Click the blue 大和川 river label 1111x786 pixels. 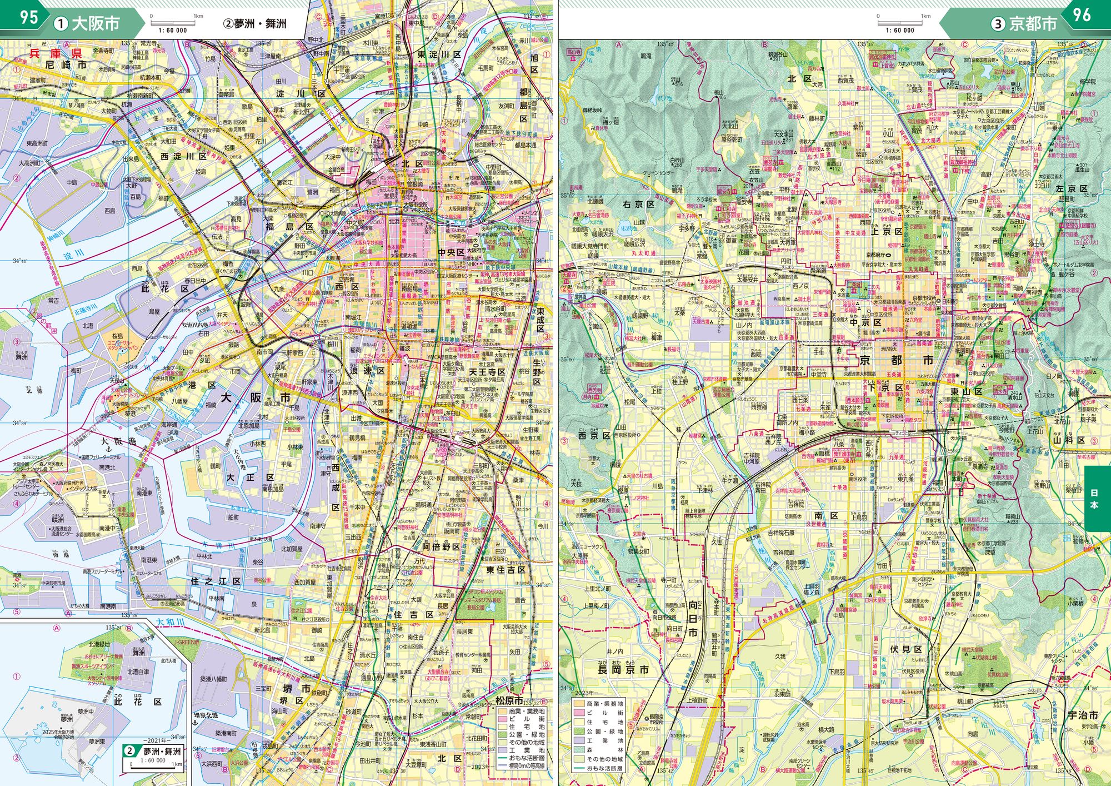(171, 623)
